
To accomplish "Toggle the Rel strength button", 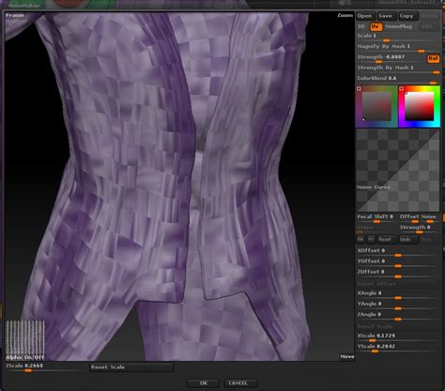I will pyautogui.click(x=434, y=58).
